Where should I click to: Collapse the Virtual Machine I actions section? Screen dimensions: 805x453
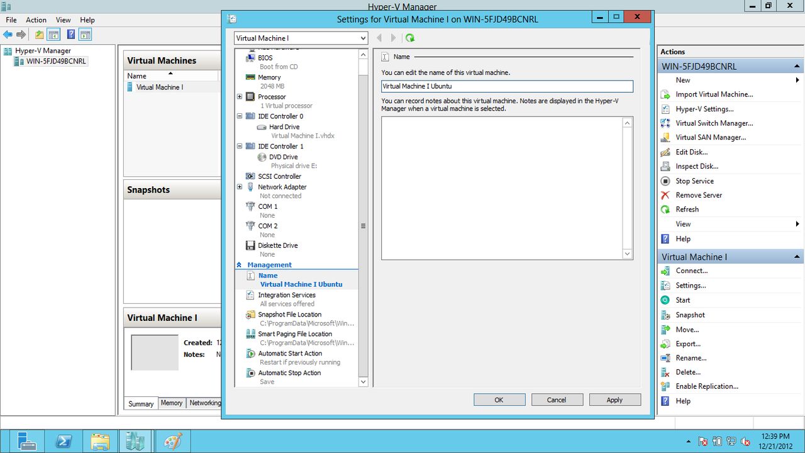[x=797, y=257]
